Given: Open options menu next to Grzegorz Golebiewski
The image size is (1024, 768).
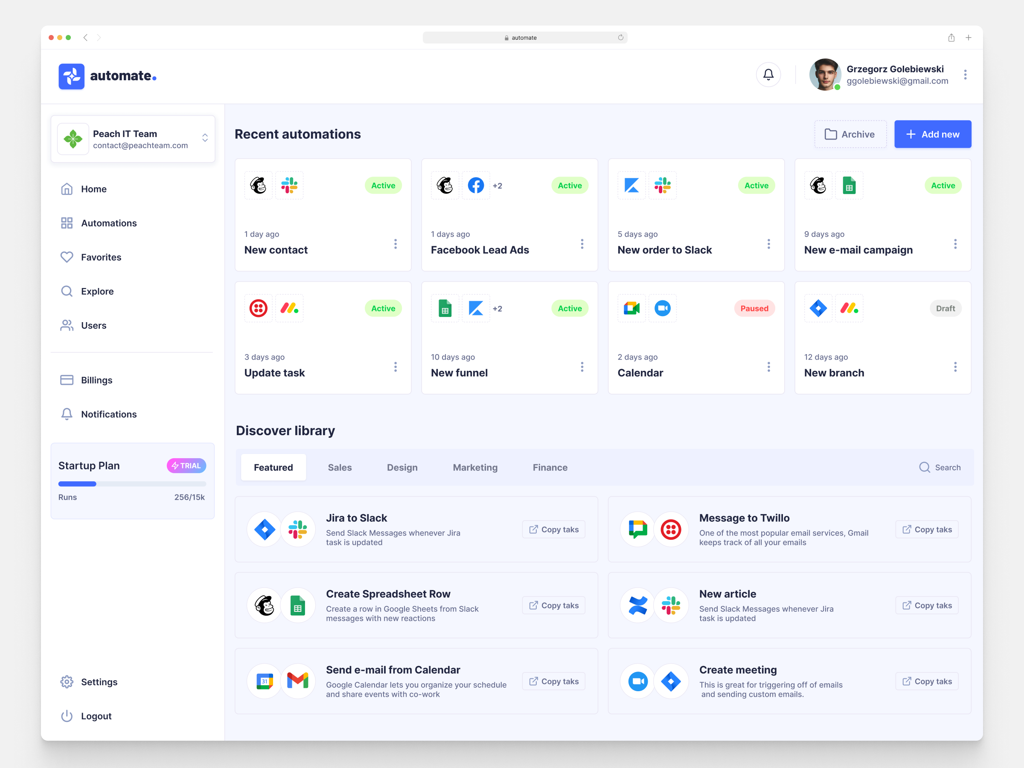Looking at the screenshot, I should [965, 75].
